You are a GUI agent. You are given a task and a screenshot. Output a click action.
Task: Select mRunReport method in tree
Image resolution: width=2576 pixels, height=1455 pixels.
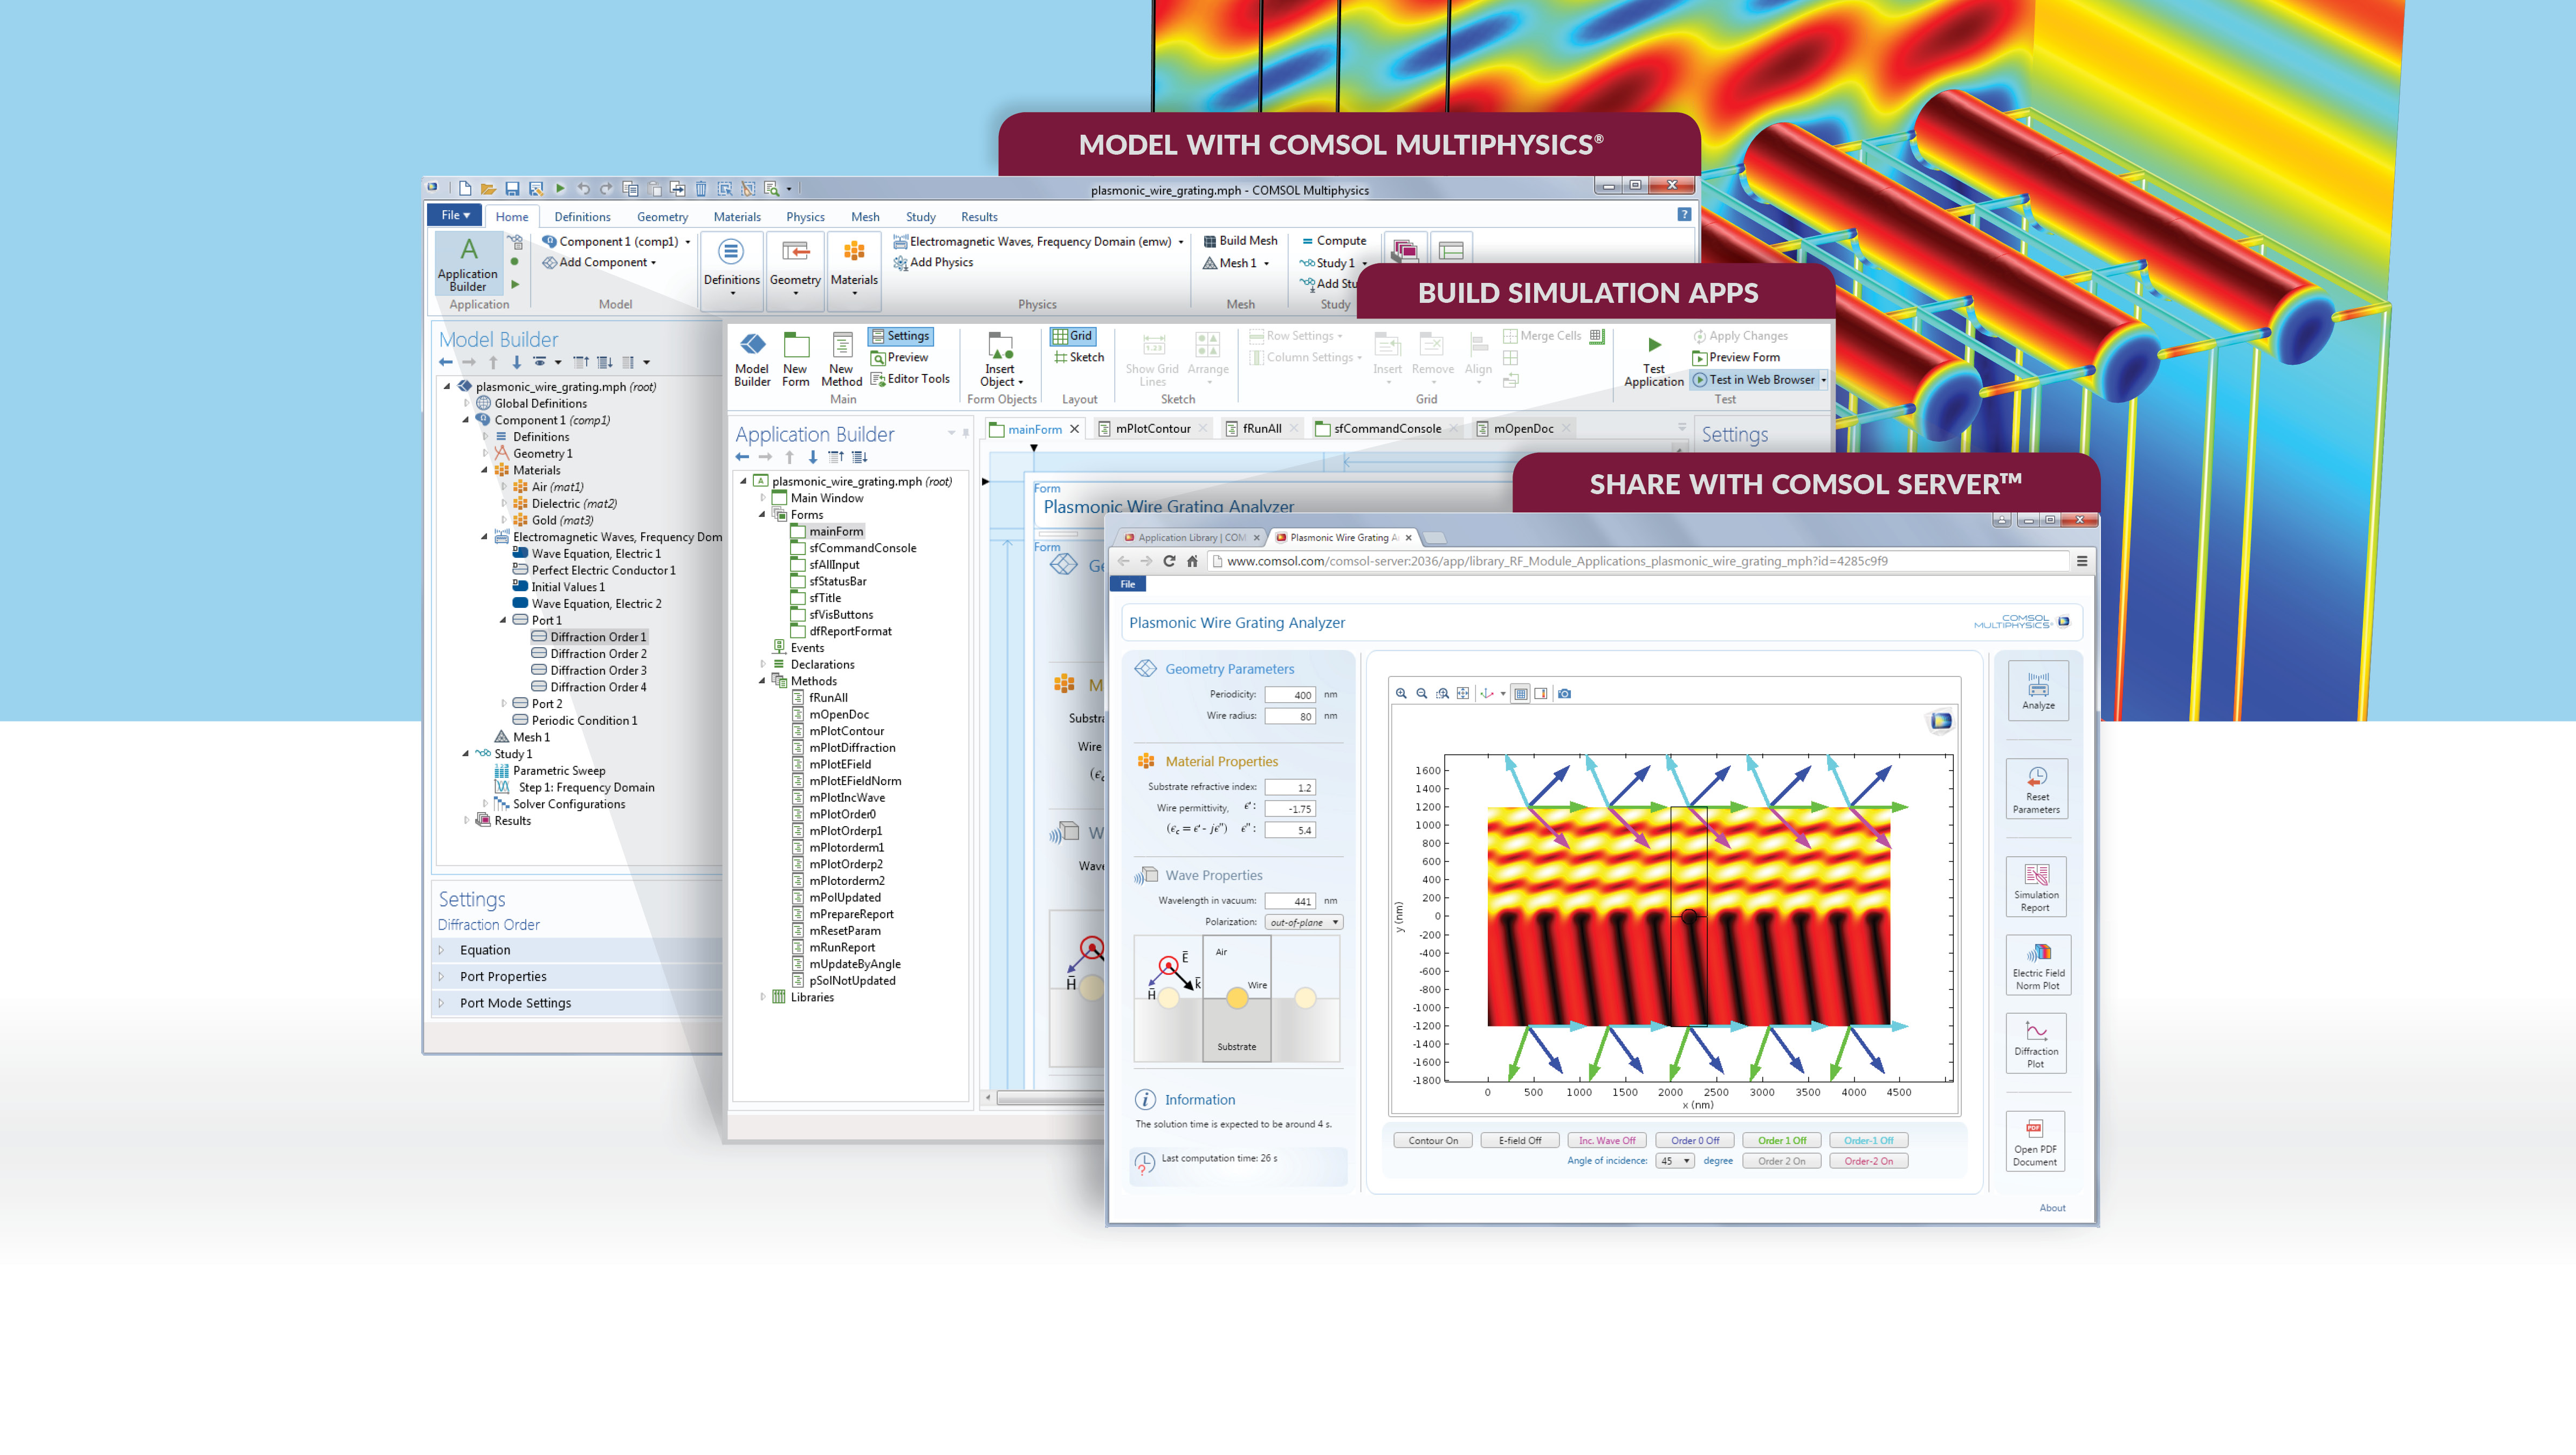841,947
